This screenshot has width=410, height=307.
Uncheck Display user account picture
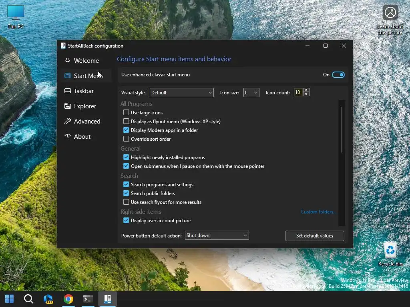(126, 220)
